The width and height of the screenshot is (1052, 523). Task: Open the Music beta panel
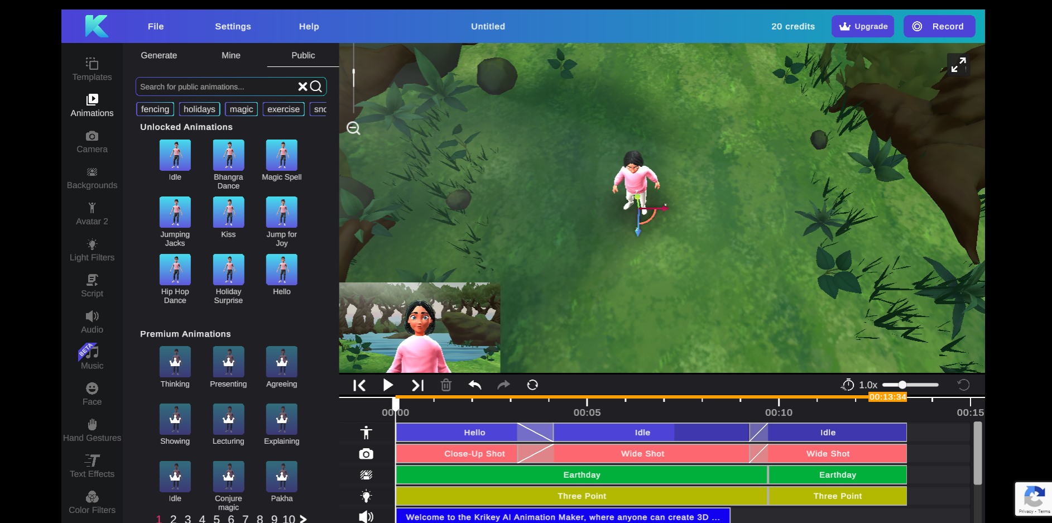pos(92,358)
